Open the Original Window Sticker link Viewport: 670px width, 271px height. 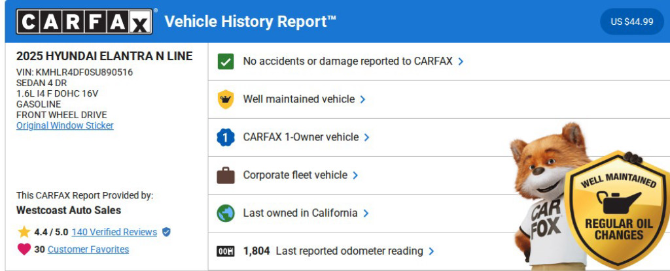(65, 125)
